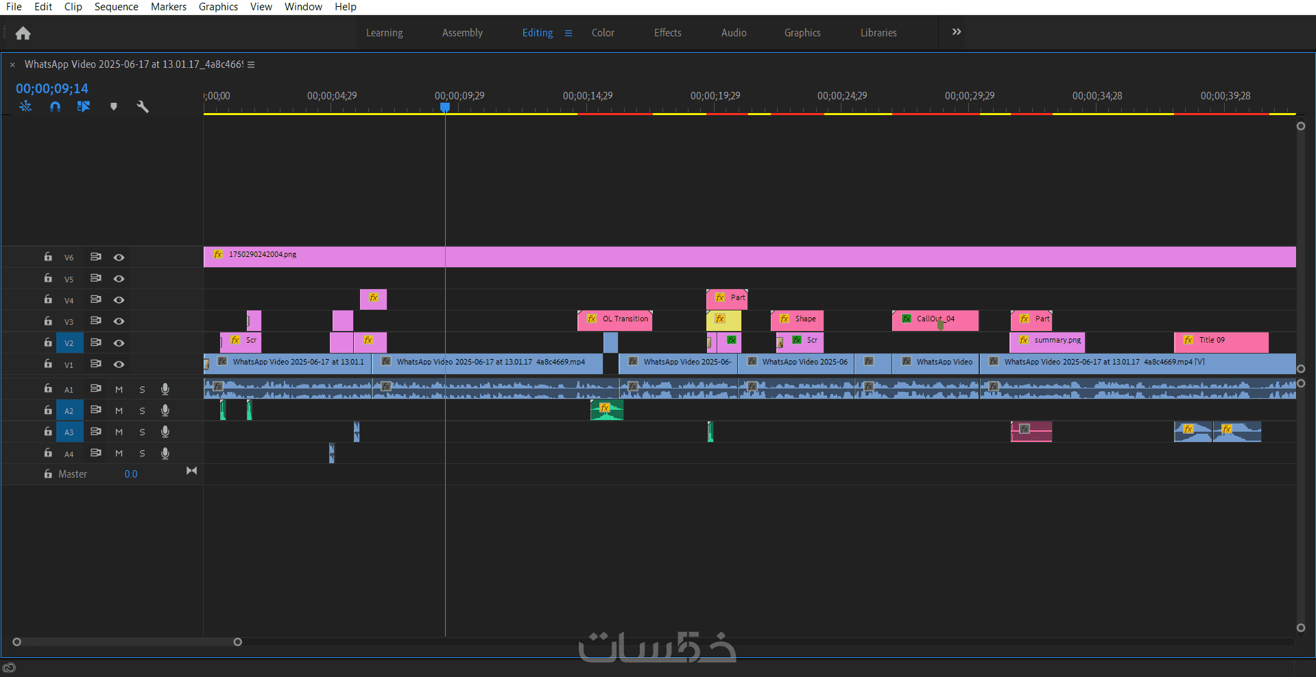This screenshot has height=677, width=1316.
Task: Close the sequence tab with the x
Action: click(x=12, y=64)
